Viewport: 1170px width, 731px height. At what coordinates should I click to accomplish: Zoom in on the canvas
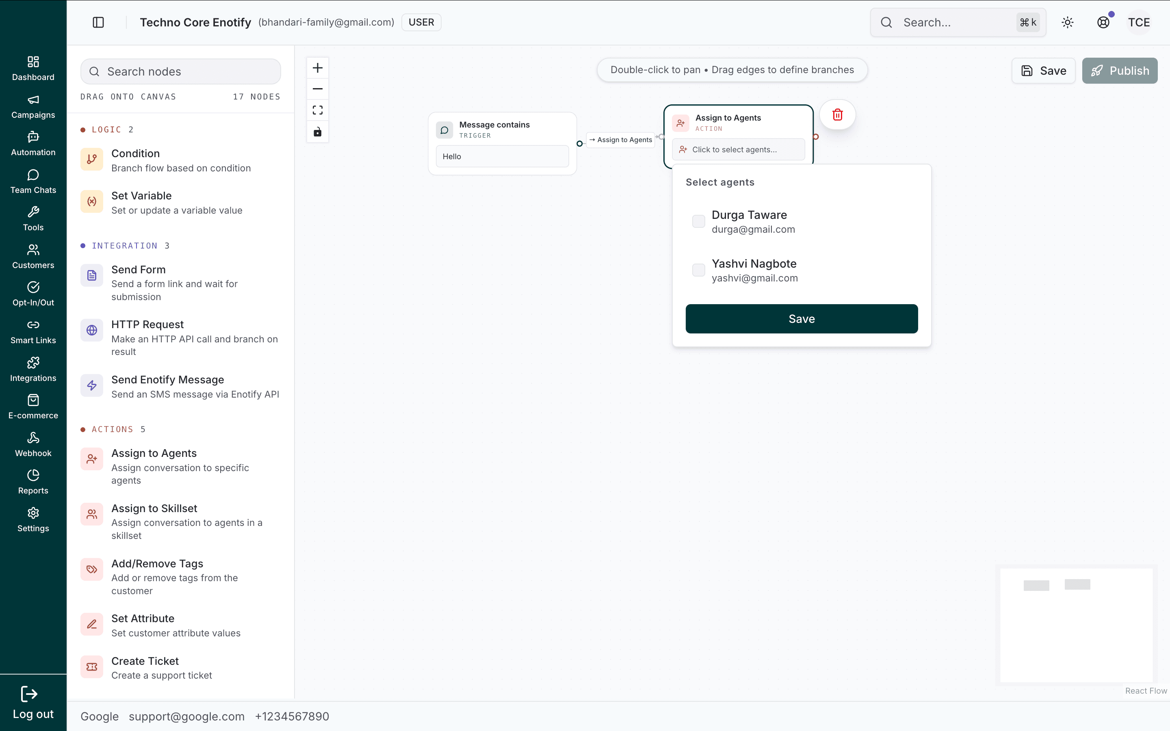[x=318, y=68]
